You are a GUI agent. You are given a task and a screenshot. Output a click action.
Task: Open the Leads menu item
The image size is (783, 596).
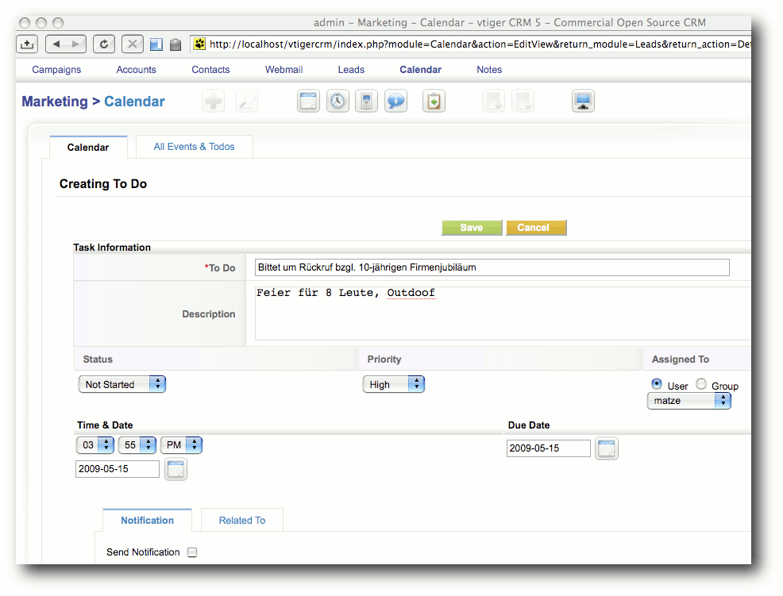pos(351,70)
